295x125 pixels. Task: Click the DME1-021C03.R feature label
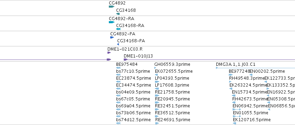(125, 49)
